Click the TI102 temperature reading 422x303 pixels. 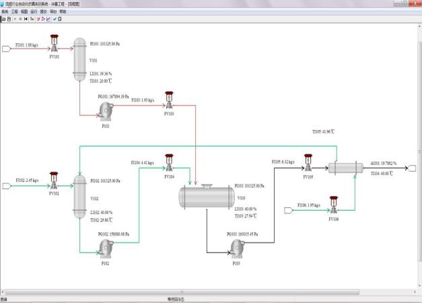tap(102, 220)
